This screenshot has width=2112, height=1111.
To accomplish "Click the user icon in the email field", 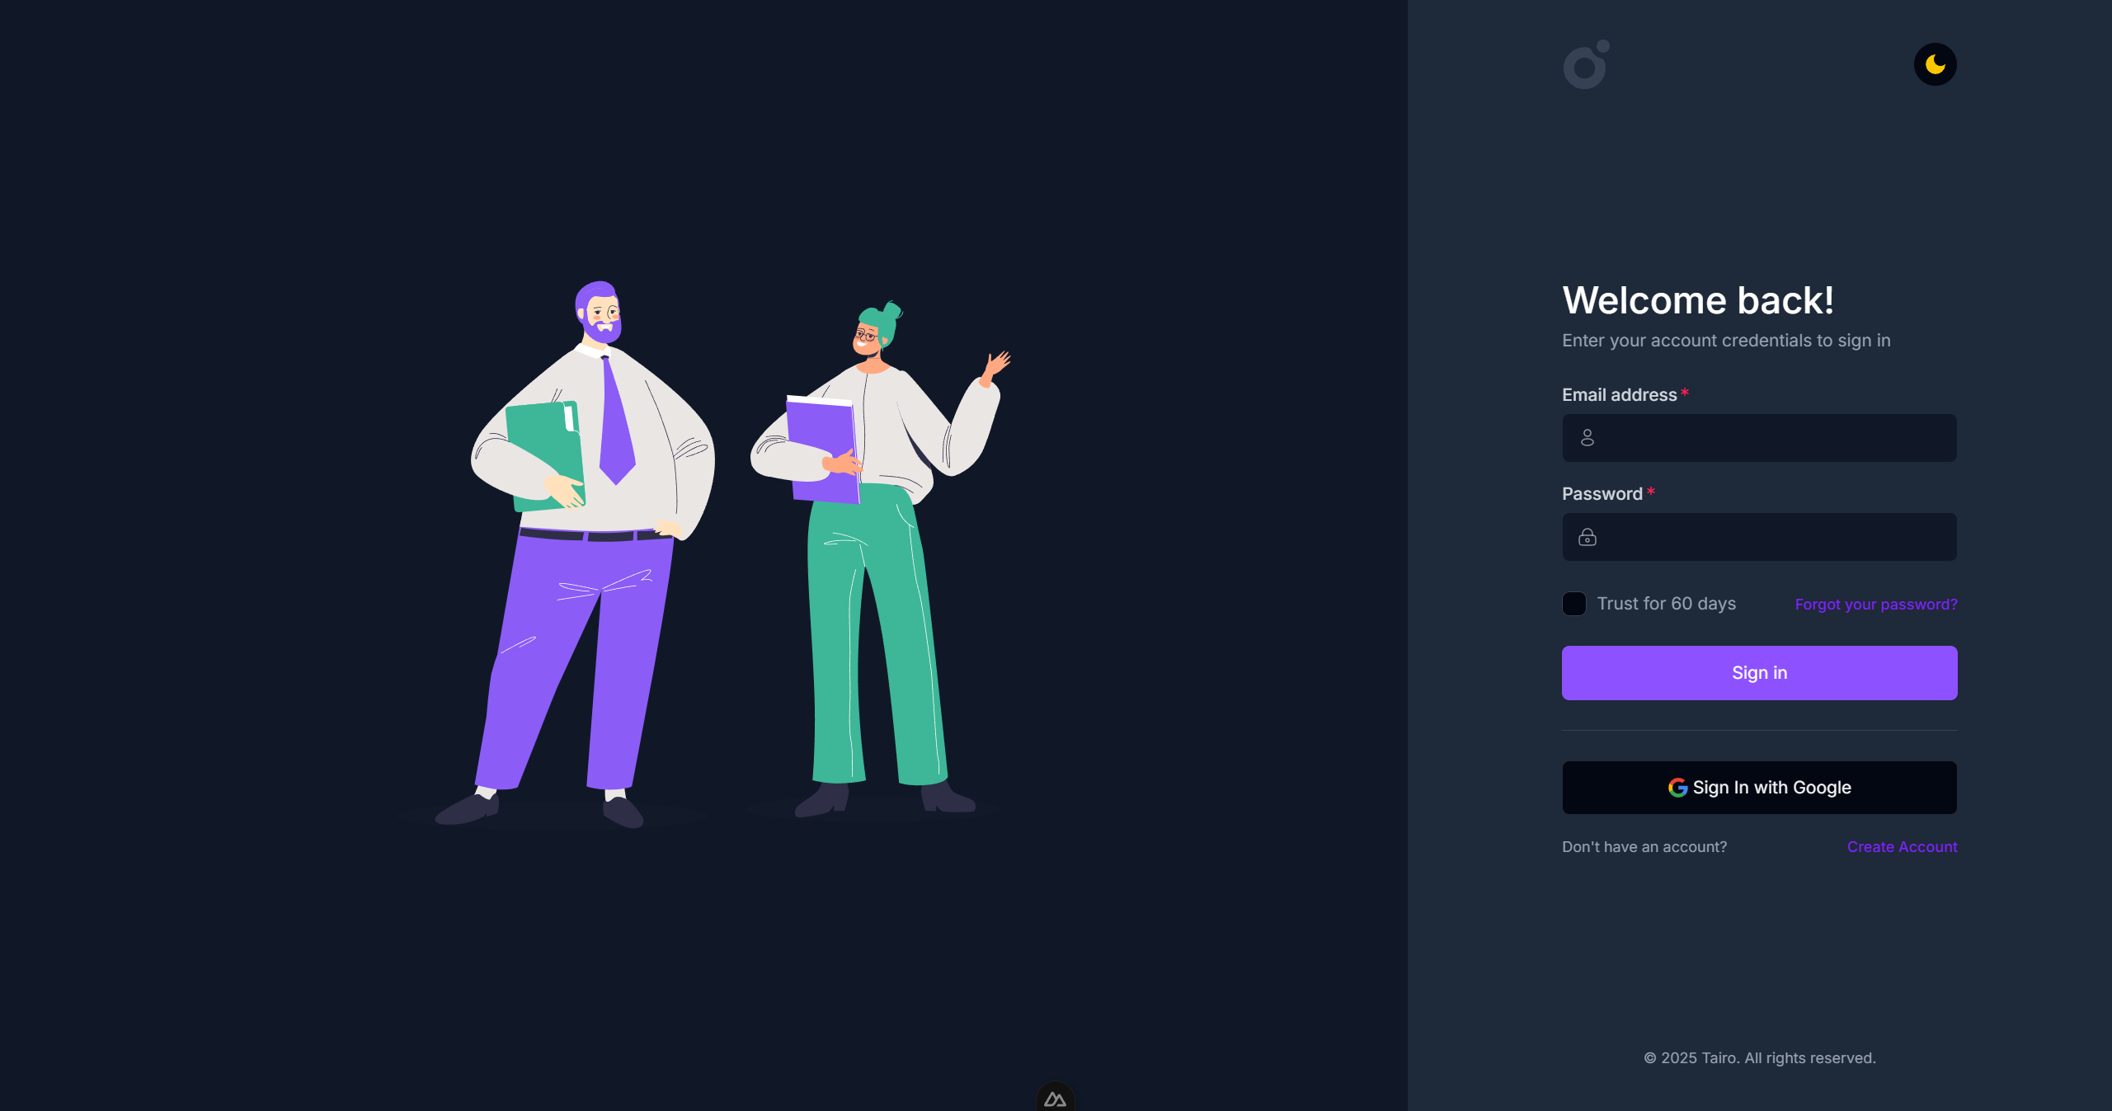I will click(1587, 438).
